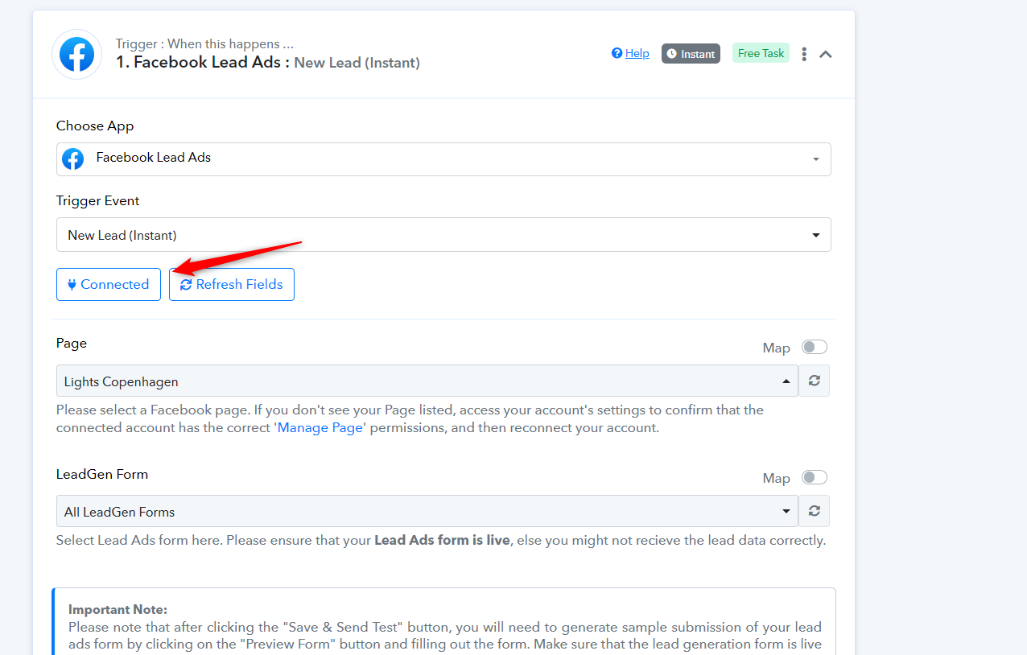Open the Page dropdown showing Lights Copenhagen

(x=427, y=381)
